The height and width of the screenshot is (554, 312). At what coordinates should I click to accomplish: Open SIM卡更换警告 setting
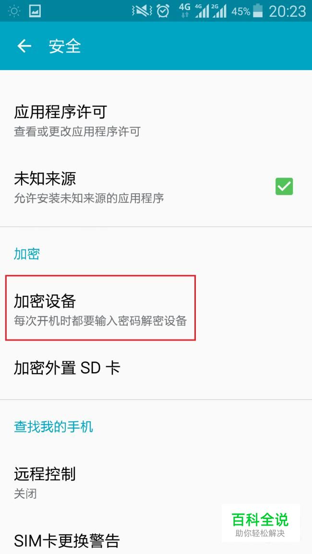[x=156, y=541]
